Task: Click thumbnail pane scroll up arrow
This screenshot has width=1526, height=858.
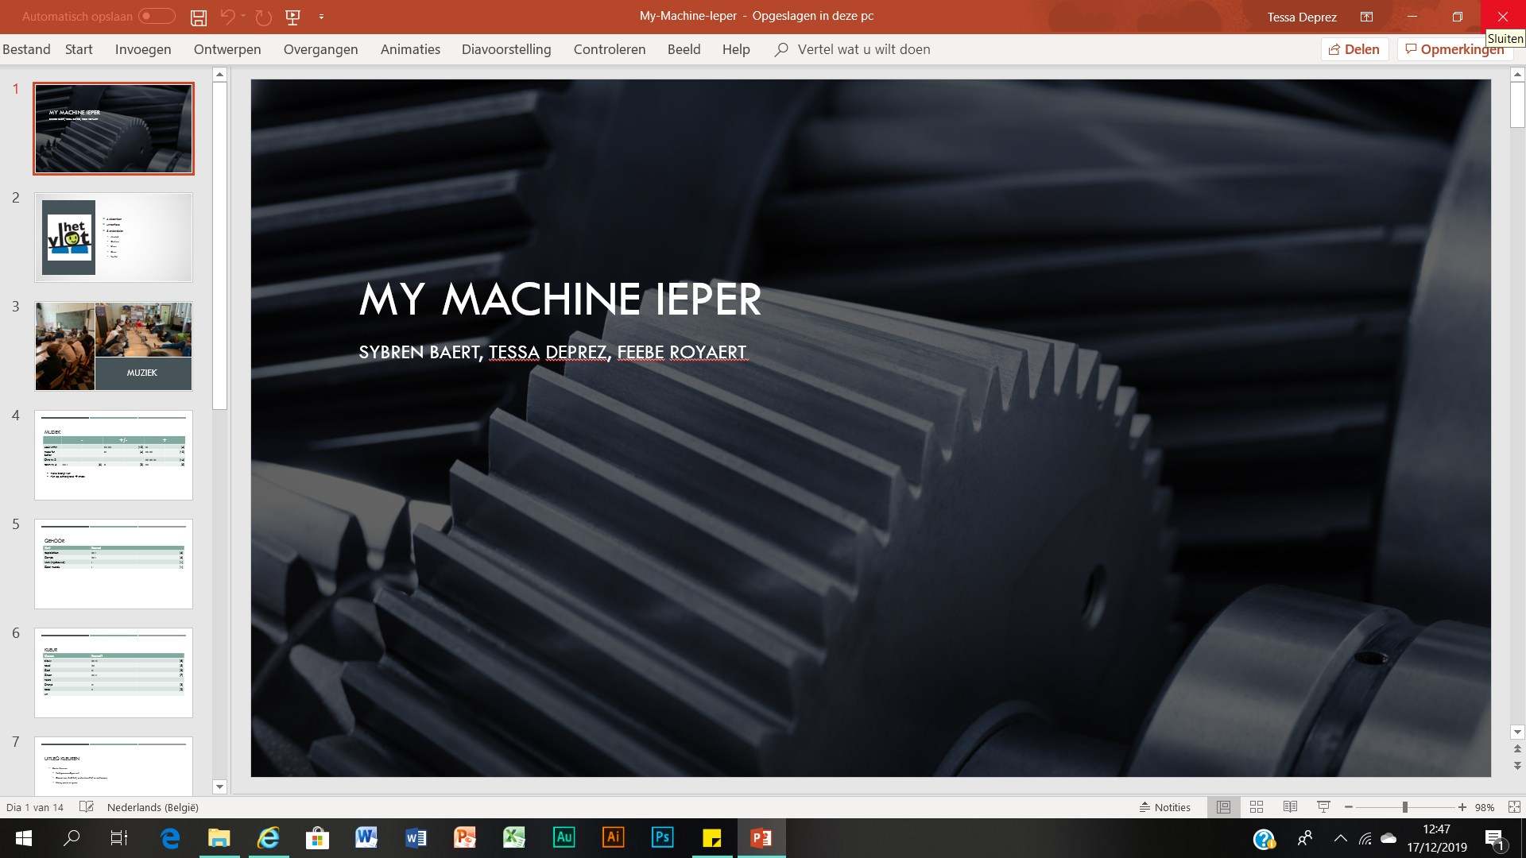Action: pyautogui.click(x=220, y=74)
